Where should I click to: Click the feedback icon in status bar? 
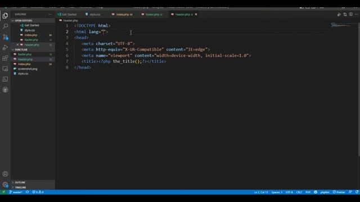pyautogui.click(x=350, y=192)
